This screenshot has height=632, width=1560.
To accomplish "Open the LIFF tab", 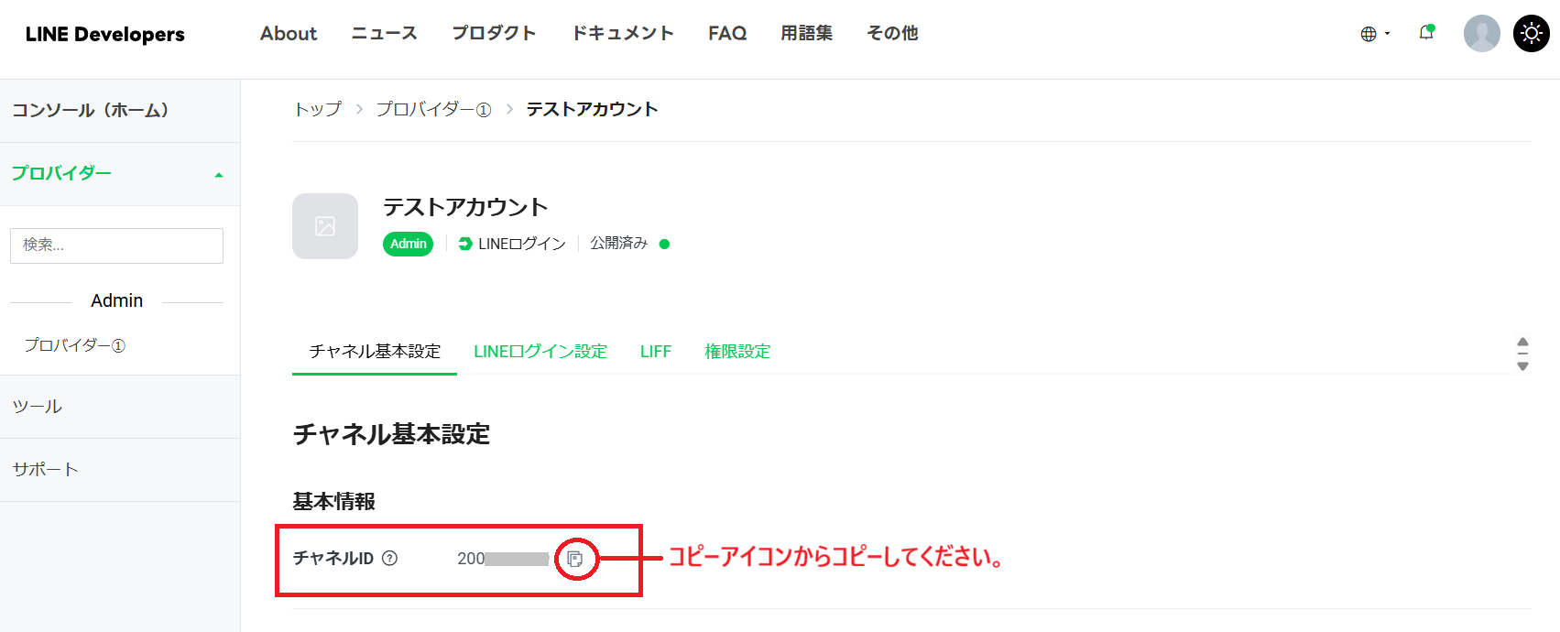I will tap(656, 352).
